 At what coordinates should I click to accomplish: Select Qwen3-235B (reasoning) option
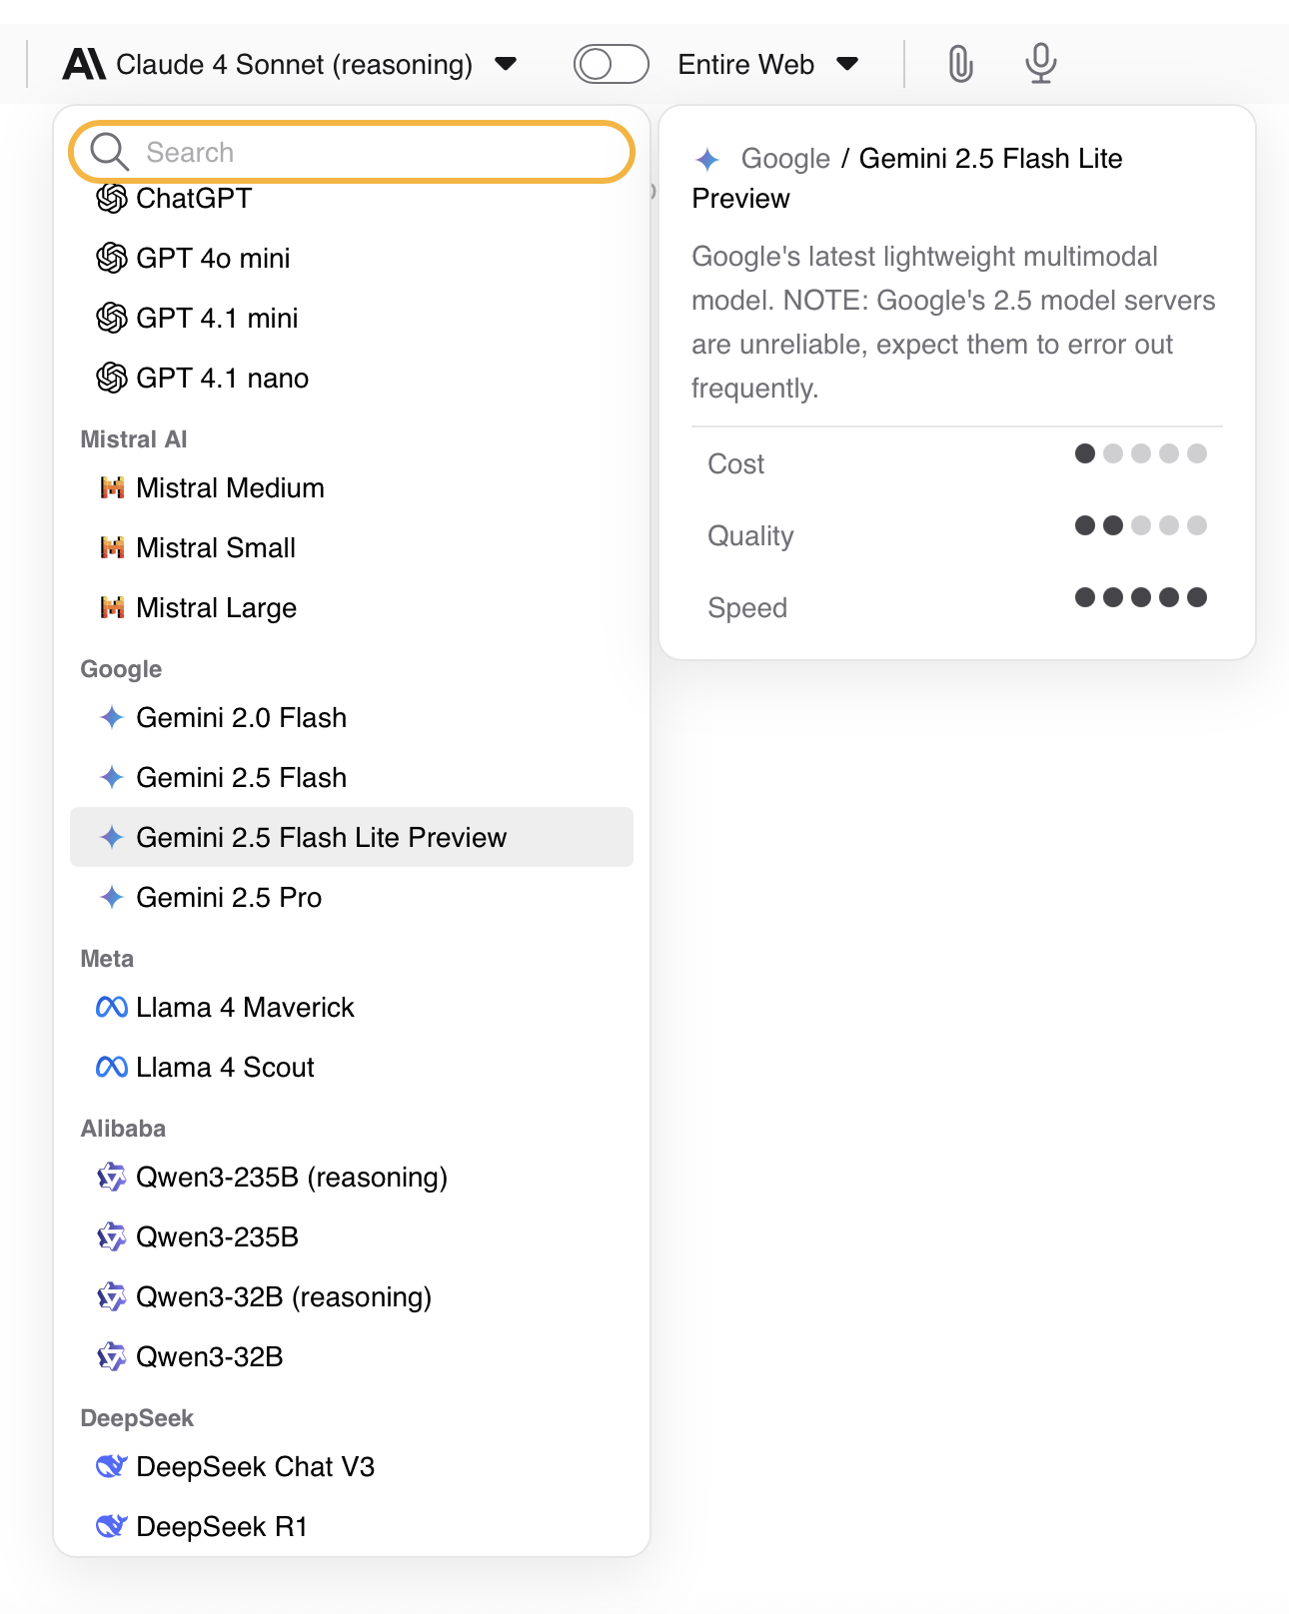pos(291,1177)
